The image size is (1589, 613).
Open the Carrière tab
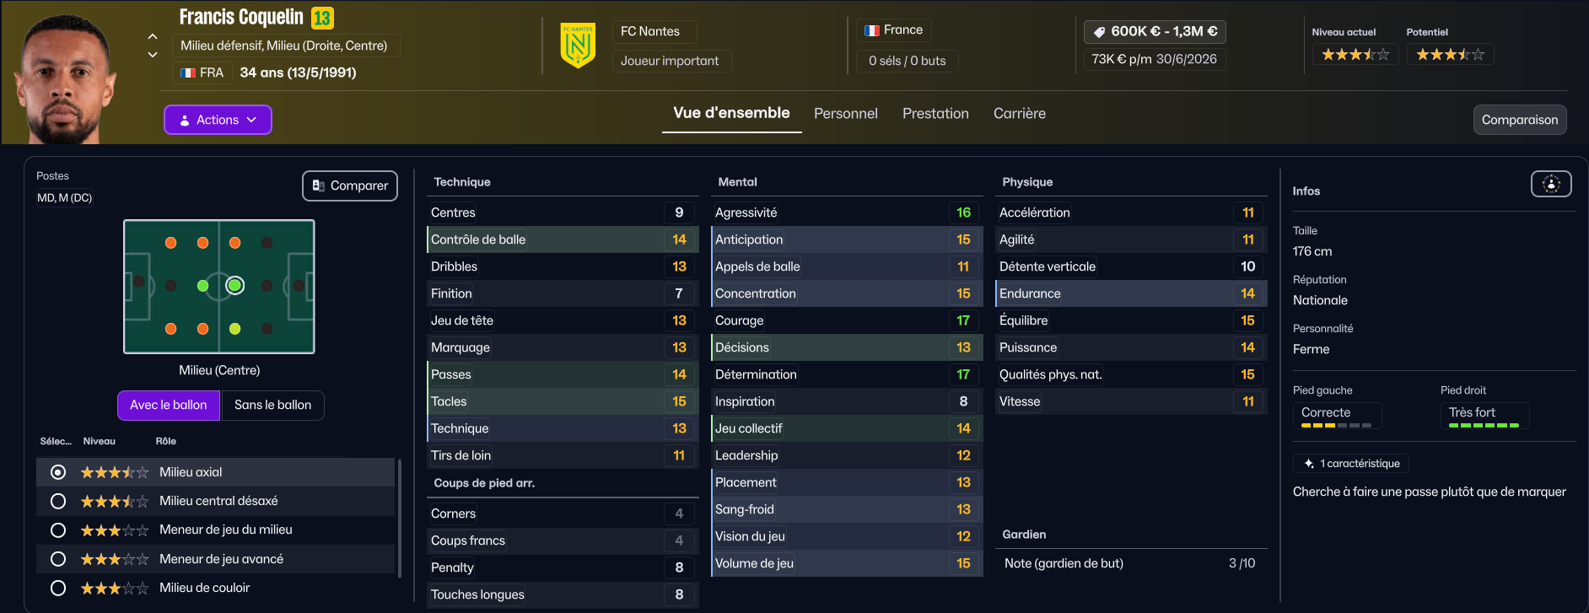(x=1019, y=113)
